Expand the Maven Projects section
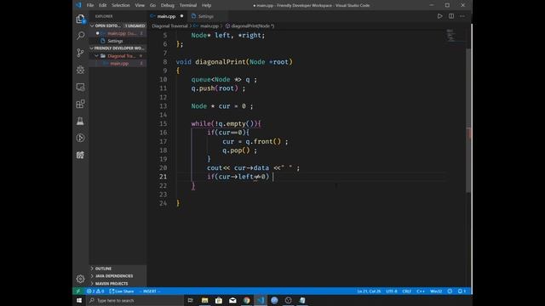Viewport: 545px width, 306px height. point(118,284)
